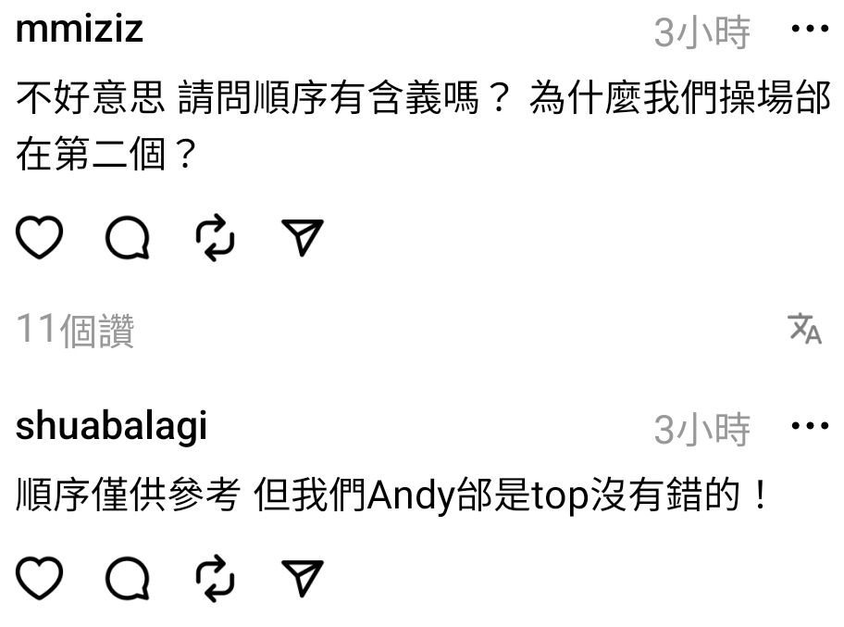
Task: Repost mmiziz's comment
Action: pyautogui.click(x=216, y=237)
